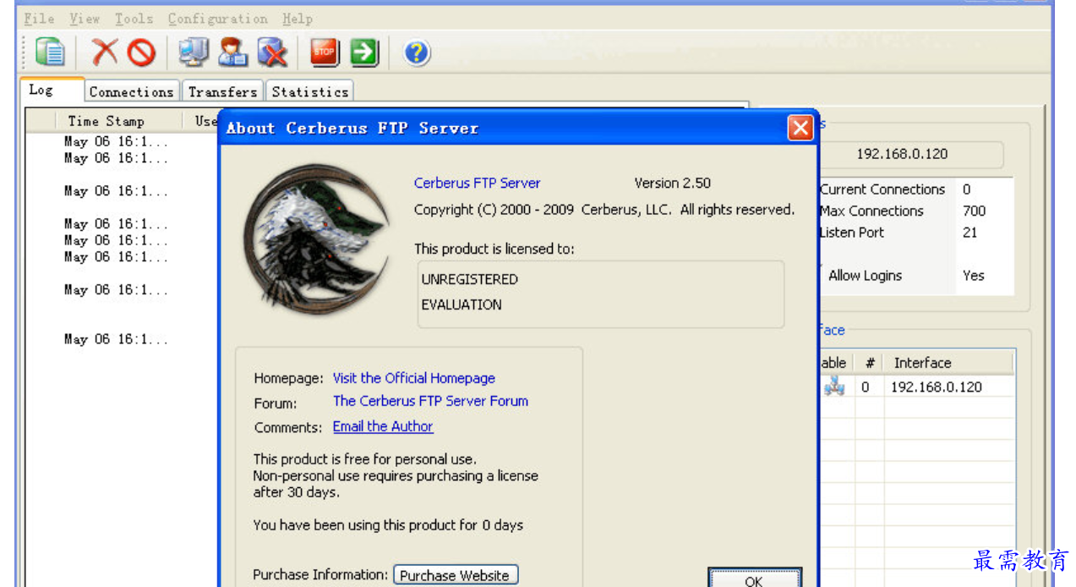1076x587 pixels.
Task: Open the View menu
Action: 85,19
